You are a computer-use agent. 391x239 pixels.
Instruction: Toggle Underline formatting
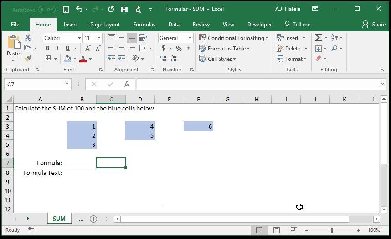[67, 48]
